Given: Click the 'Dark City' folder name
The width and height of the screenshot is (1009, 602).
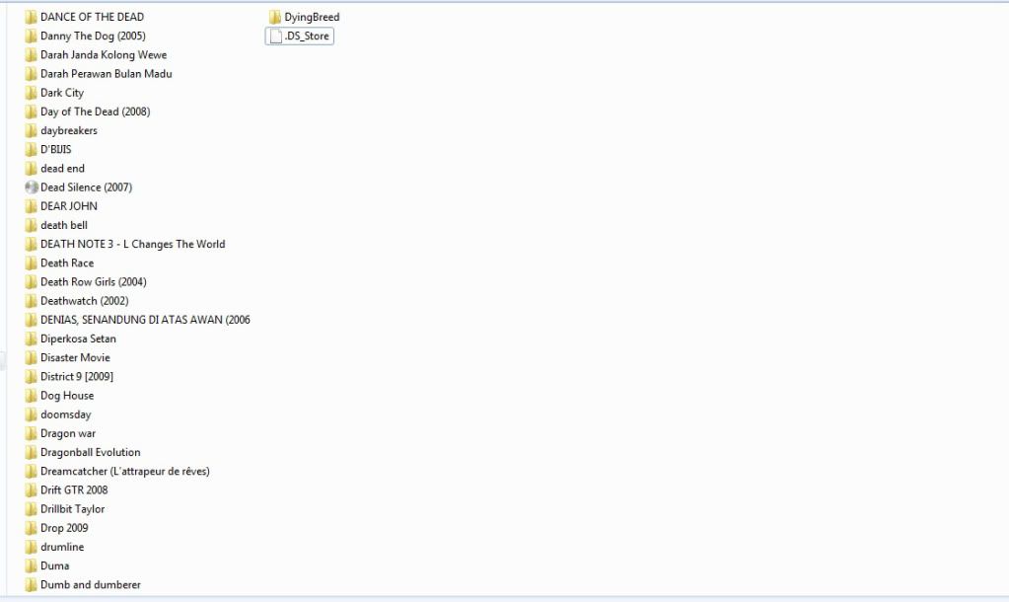Looking at the screenshot, I should pyautogui.click(x=62, y=93).
